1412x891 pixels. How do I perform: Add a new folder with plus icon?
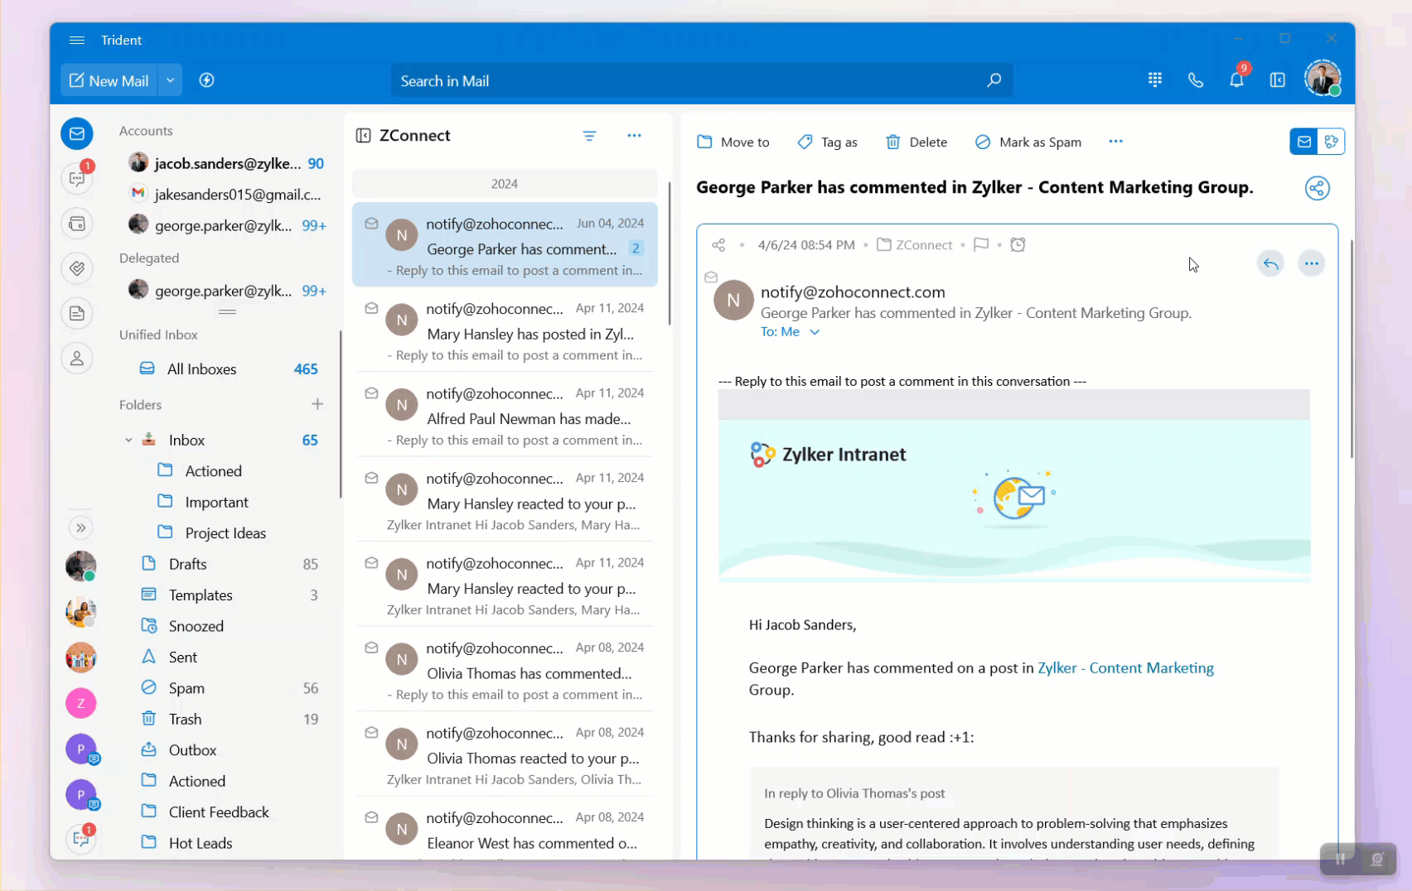[317, 404]
